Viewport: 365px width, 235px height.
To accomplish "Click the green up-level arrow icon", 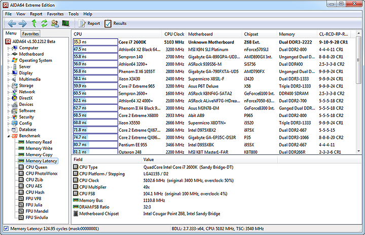I will [x=34, y=23].
